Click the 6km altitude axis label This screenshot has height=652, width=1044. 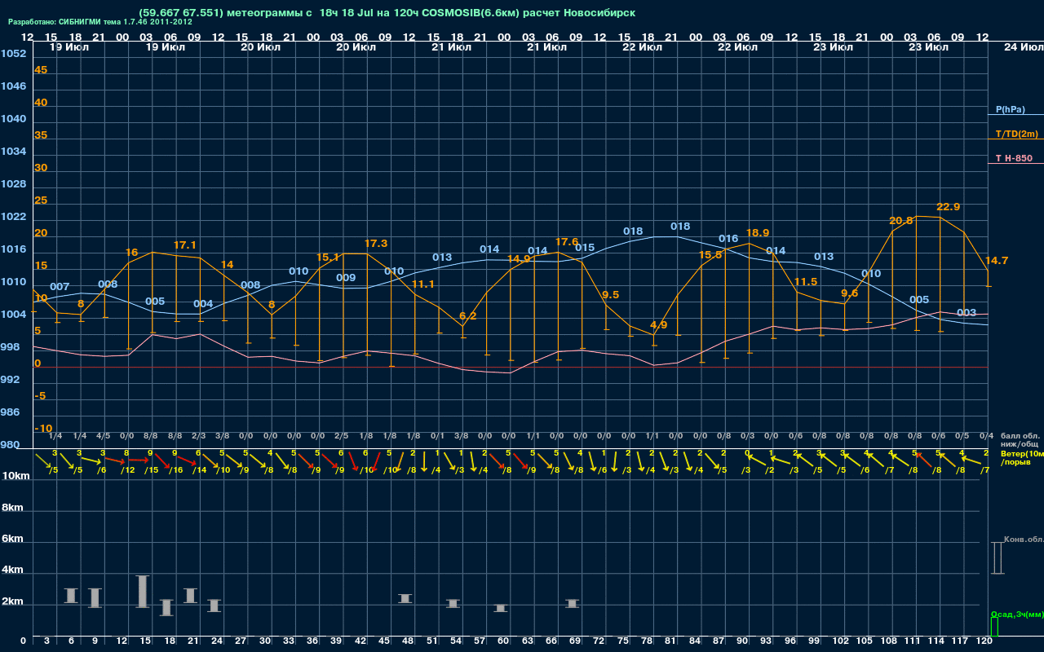11,539
